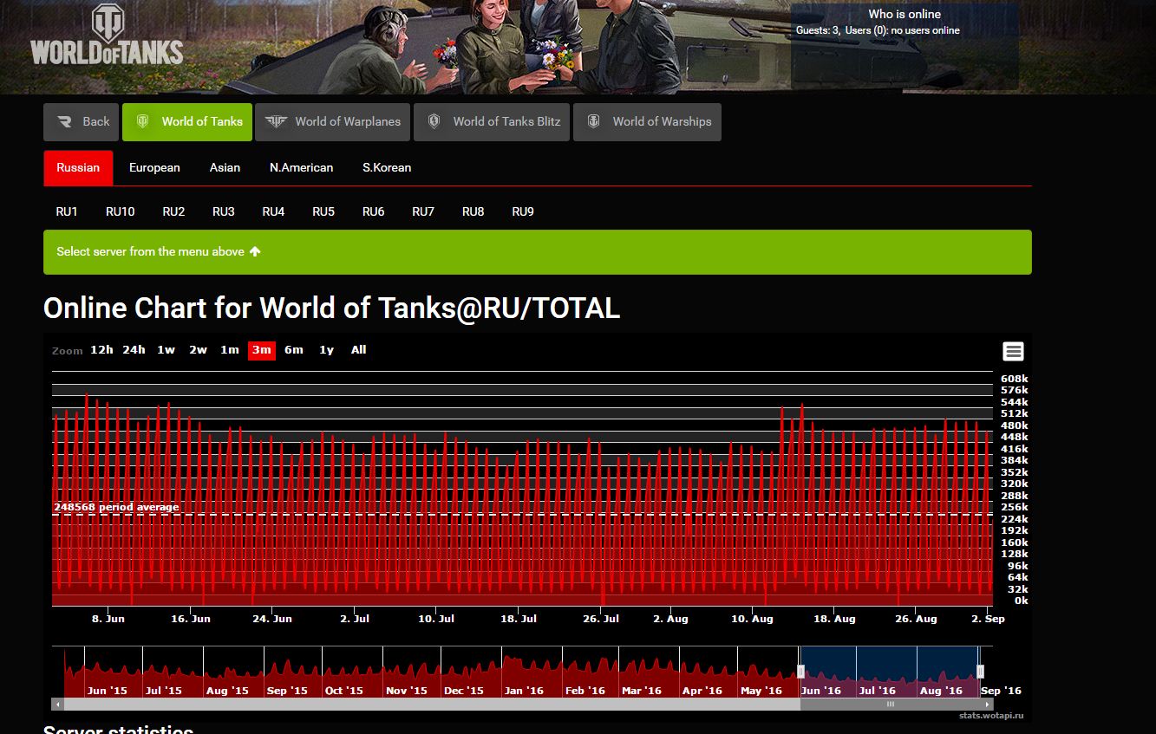Viewport: 1156px width, 734px height.
Task: Select the S.Korean region tab
Action: click(387, 168)
